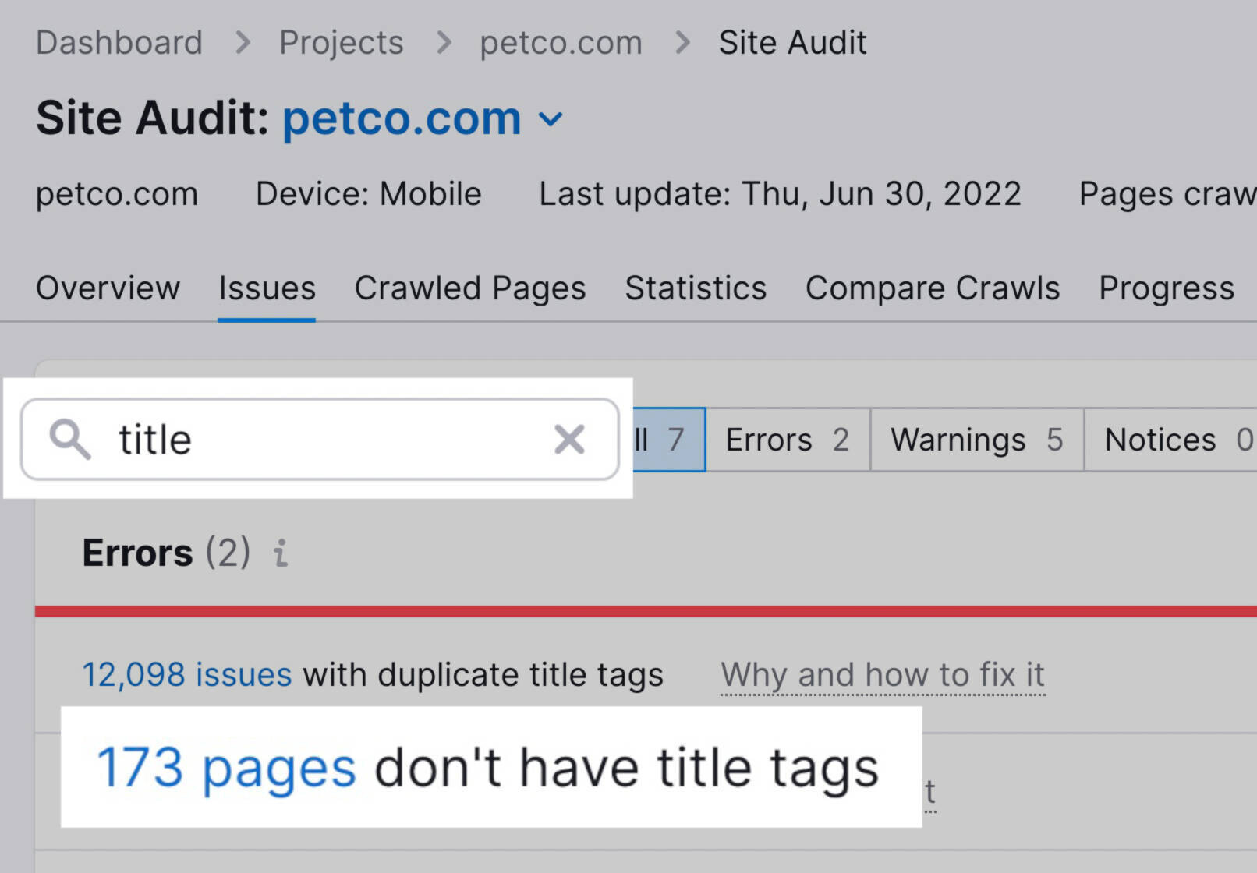Click 'Why and how to fix it'
Screen dimensions: 1257x873
pyautogui.click(x=882, y=674)
